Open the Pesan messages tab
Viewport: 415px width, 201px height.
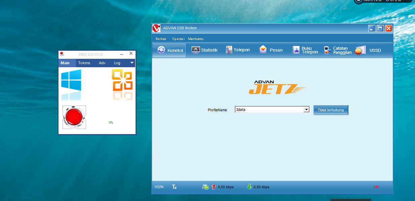[271, 50]
